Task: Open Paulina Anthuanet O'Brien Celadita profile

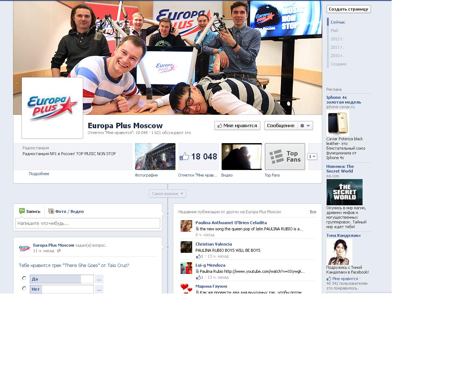Action: (231, 223)
